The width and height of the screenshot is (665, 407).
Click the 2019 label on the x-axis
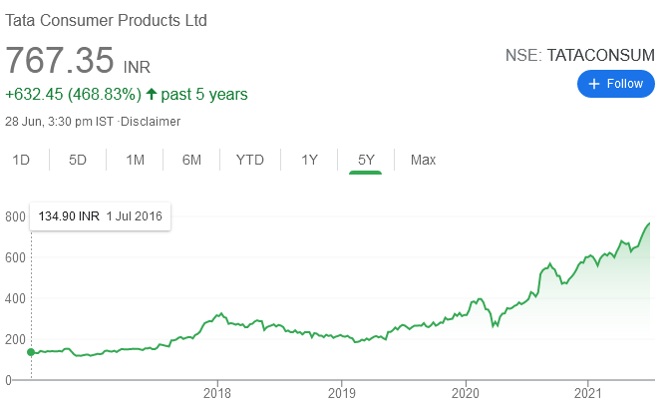pos(341,393)
